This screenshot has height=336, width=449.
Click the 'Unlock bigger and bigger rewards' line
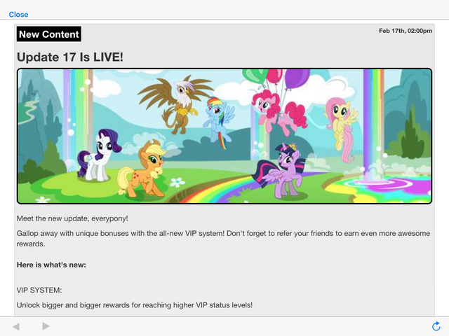point(135,305)
